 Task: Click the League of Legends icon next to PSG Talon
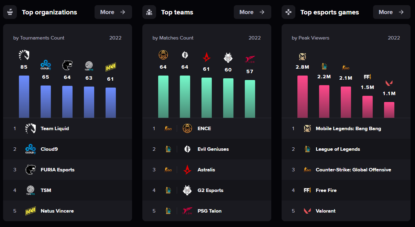[168, 211]
